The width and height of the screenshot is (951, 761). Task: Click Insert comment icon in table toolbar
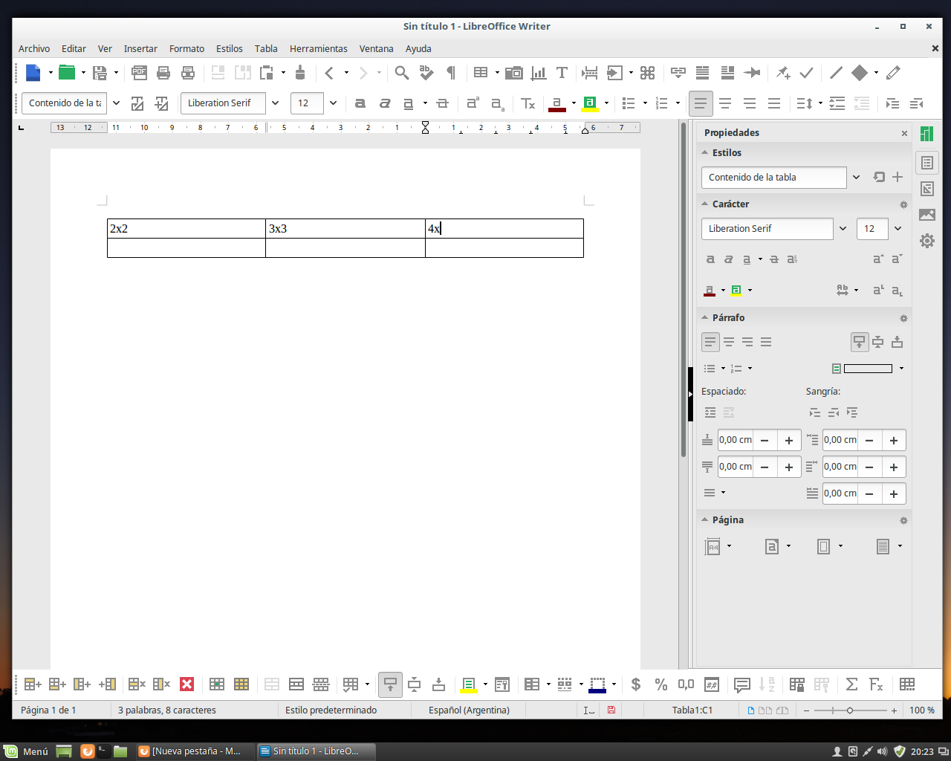pos(741,684)
